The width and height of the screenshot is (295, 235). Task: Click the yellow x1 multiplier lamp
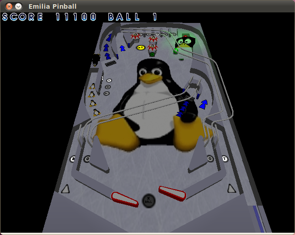tap(141, 48)
